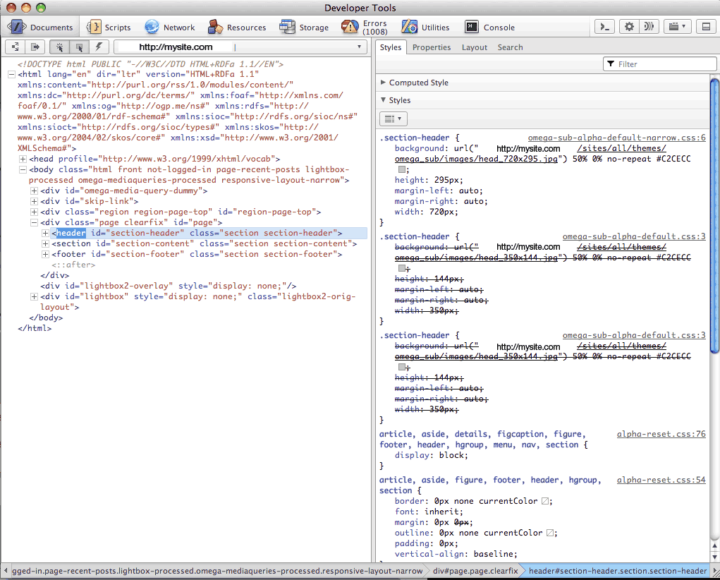Switch to the Network panel
The height and width of the screenshot is (580, 720).
pyautogui.click(x=169, y=28)
